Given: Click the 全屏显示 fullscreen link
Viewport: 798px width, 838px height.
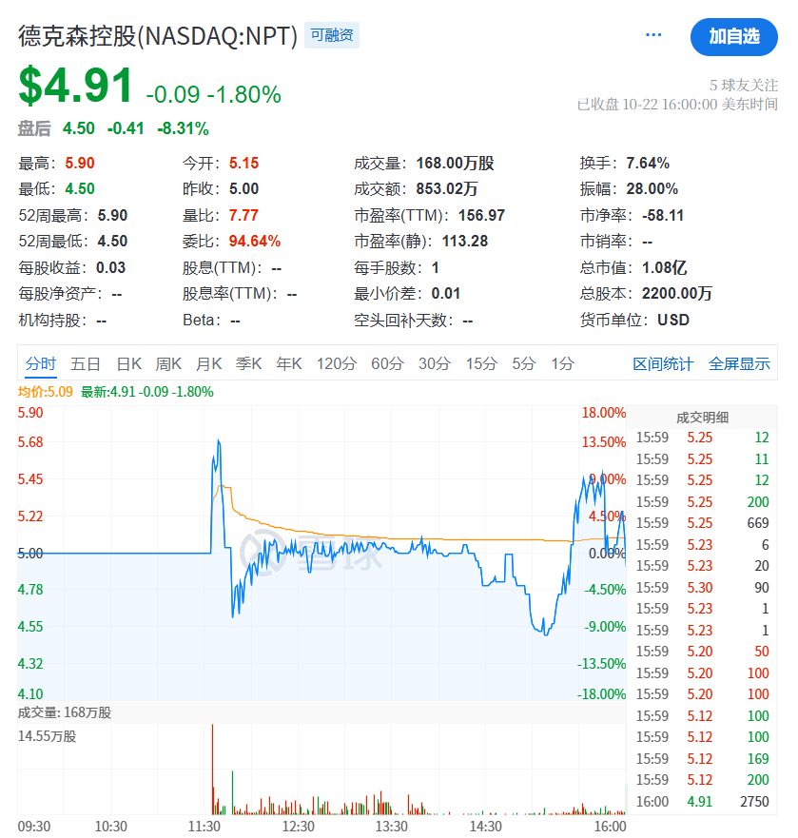Looking at the screenshot, I should tap(739, 364).
